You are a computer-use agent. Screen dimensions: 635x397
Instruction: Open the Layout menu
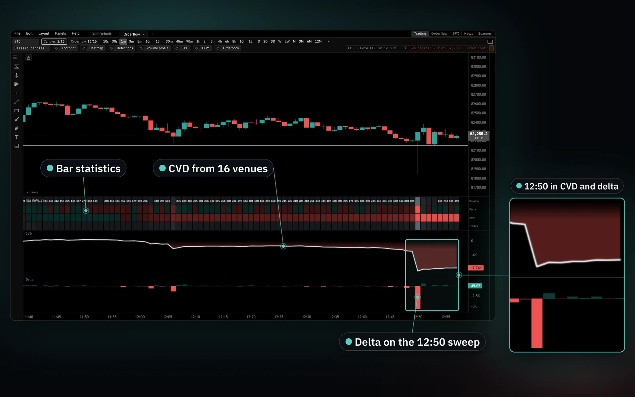(44, 34)
